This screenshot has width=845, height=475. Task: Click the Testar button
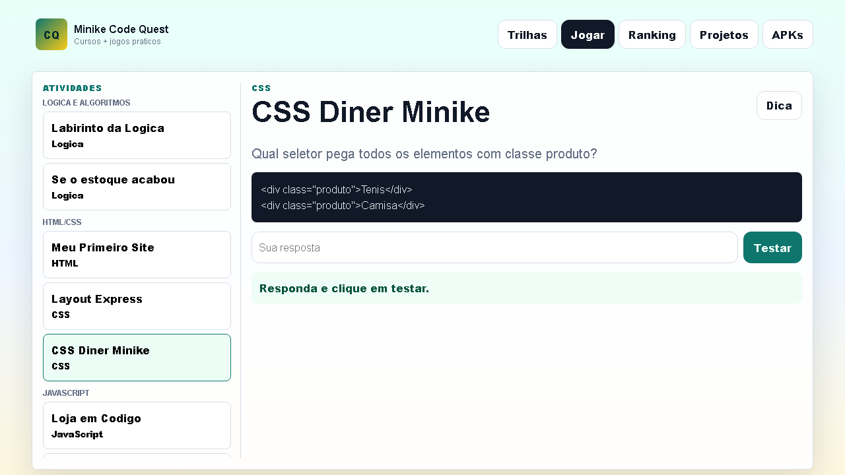click(772, 247)
